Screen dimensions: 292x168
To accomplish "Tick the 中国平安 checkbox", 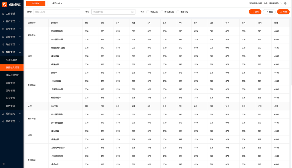I will [178, 12].
